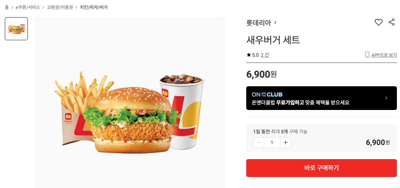Click the 롯데리아 brand name link
The height and width of the screenshot is (188, 400).
[x=259, y=23]
